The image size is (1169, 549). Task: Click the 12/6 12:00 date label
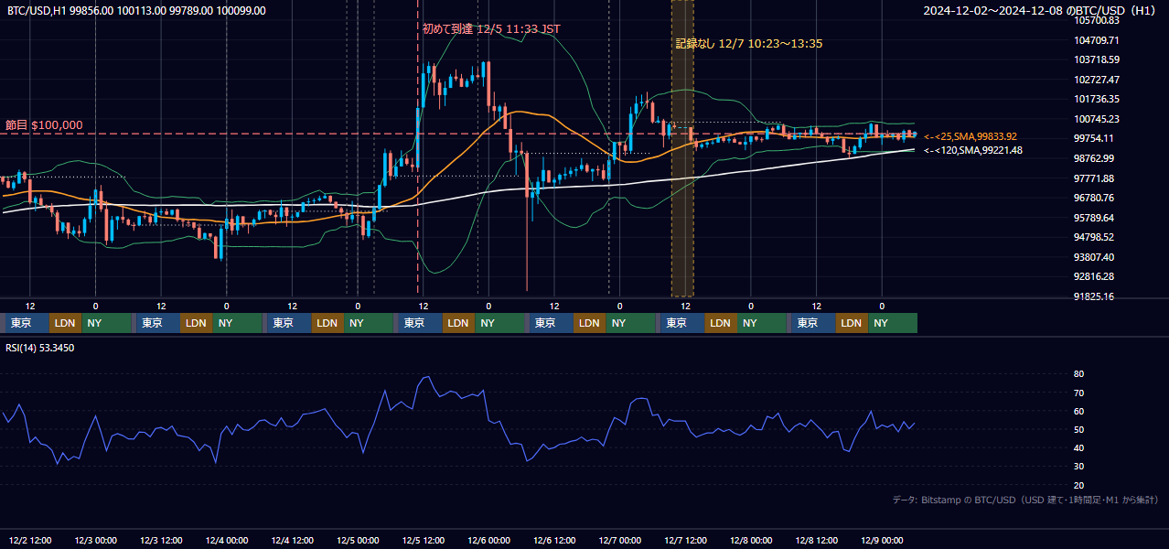click(x=554, y=540)
